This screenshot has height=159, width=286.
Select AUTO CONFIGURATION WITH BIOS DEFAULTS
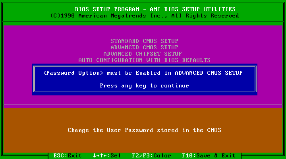click(x=144, y=60)
